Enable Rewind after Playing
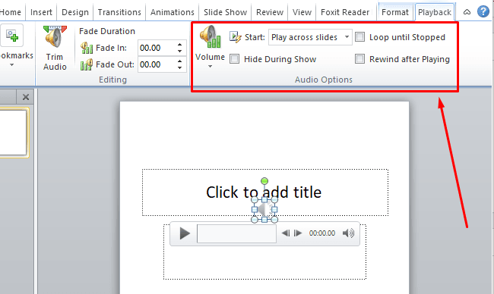This screenshot has height=294, width=494. pyautogui.click(x=359, y=59)
